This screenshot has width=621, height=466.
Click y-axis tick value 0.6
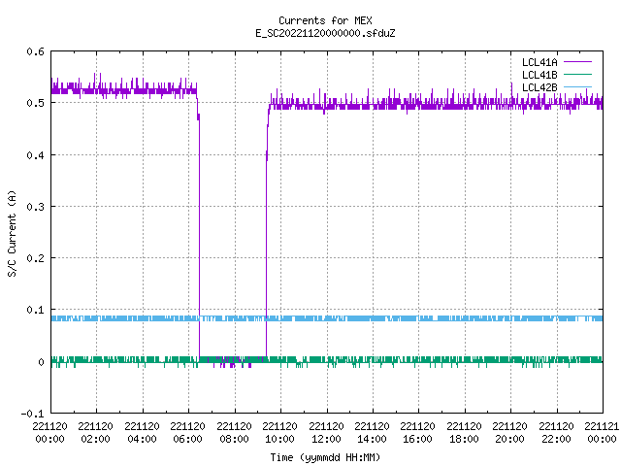coord(35,51)
